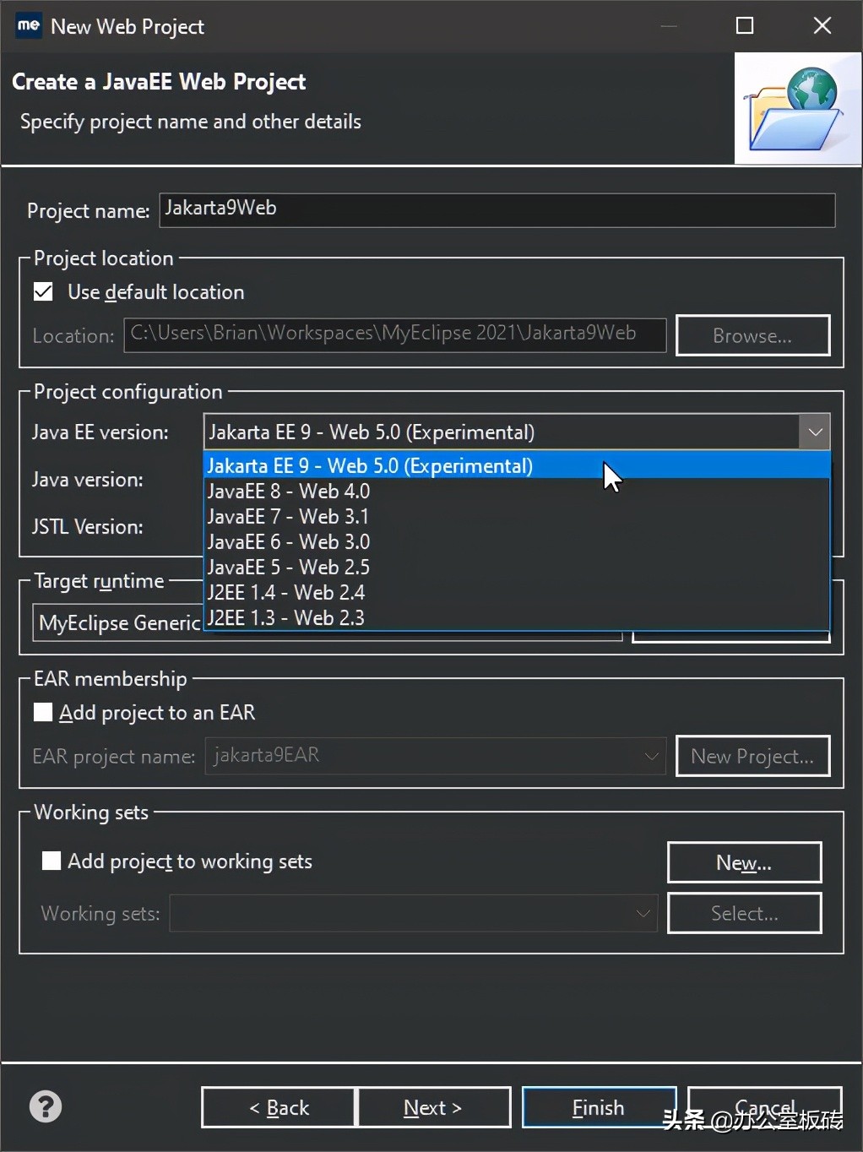
Task: Click the Select... working sets button
Action: coord(744,913)
